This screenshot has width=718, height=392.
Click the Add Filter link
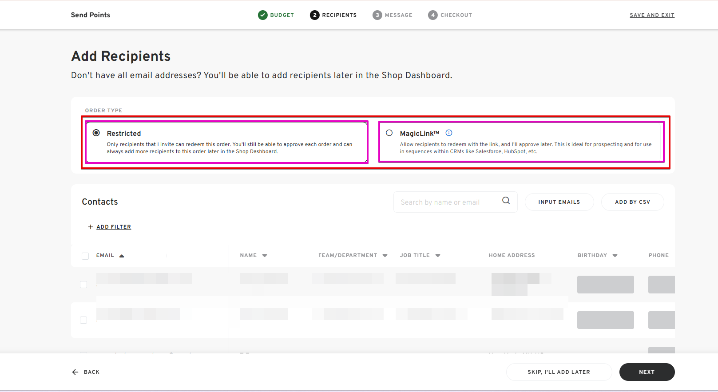114,227
